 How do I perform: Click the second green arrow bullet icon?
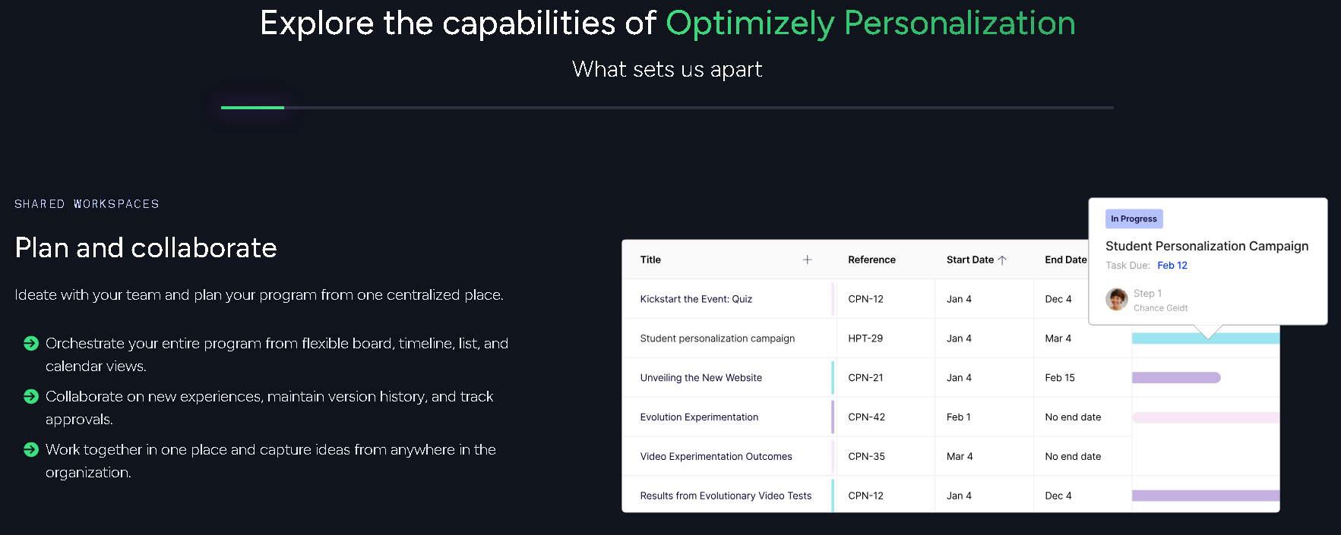tap(31, 397)
